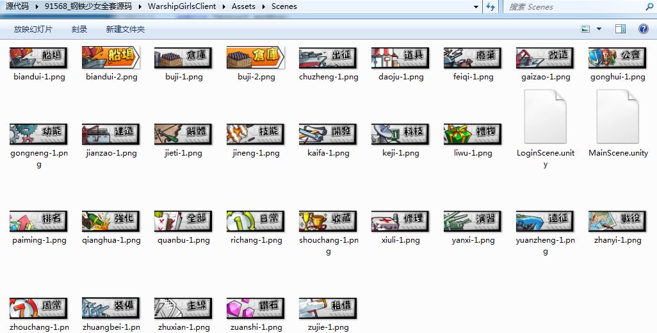657x333 pixels.
Task: Expand the arrow after WarshipGirlsClient breadcrumb
Action: click(223, 6)
